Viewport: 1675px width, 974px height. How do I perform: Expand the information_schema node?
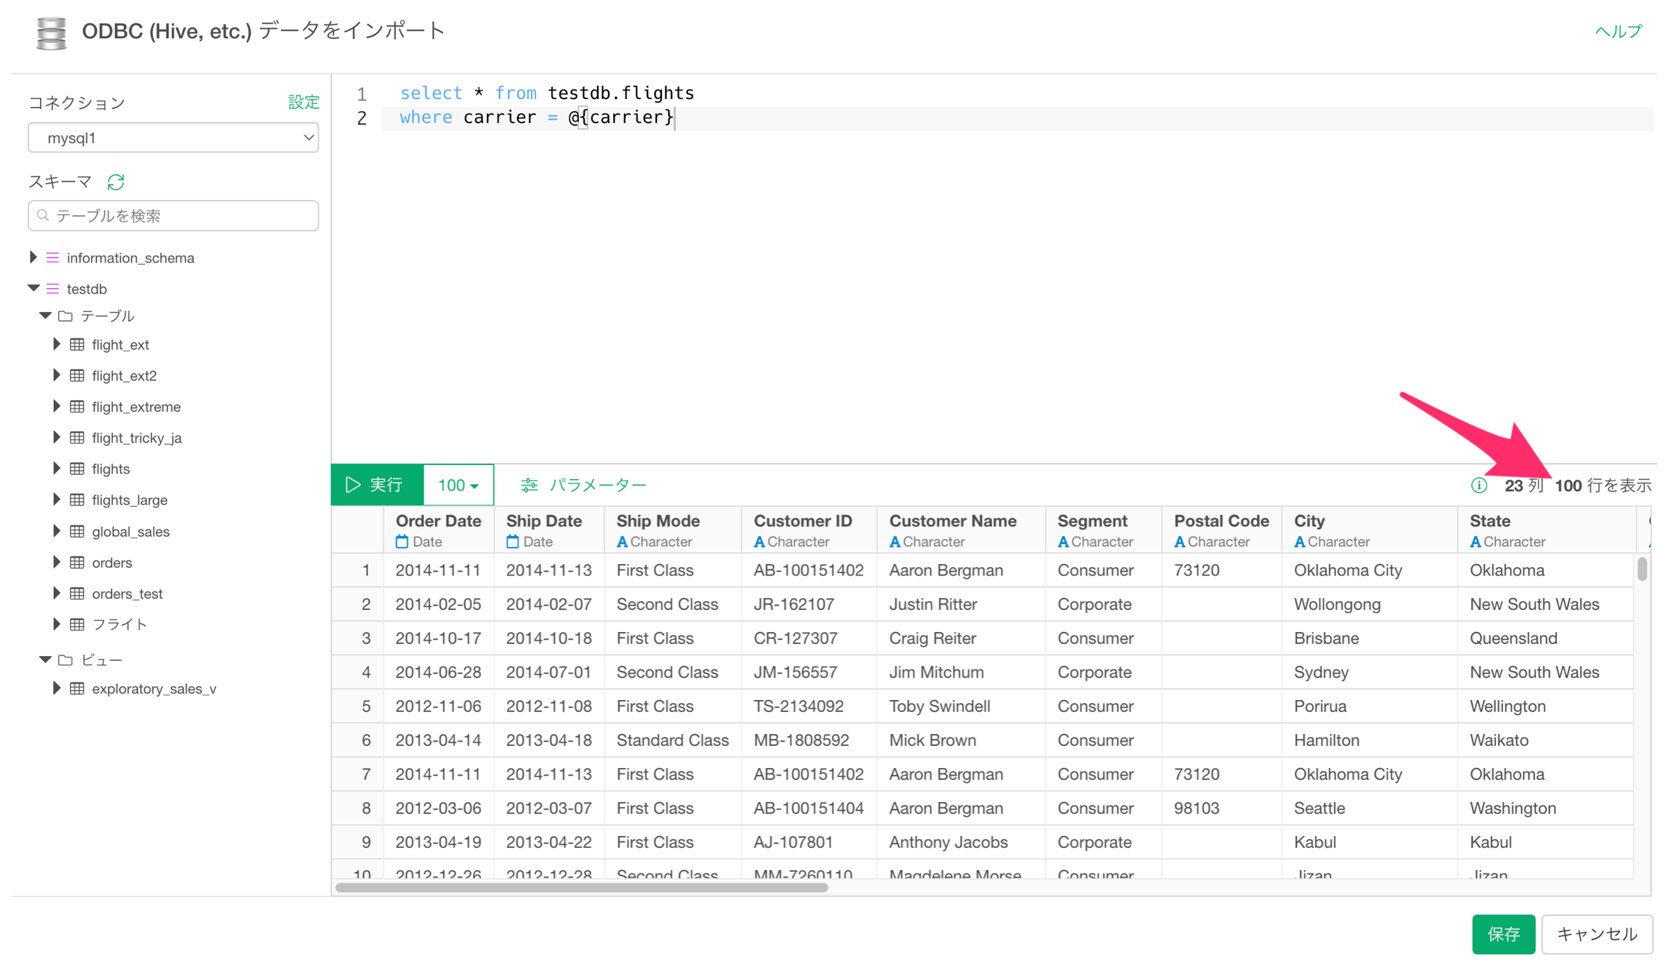[33, 258]
